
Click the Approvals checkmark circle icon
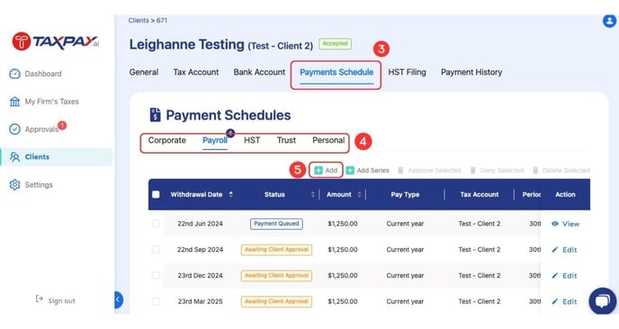[x=14, y=129]
